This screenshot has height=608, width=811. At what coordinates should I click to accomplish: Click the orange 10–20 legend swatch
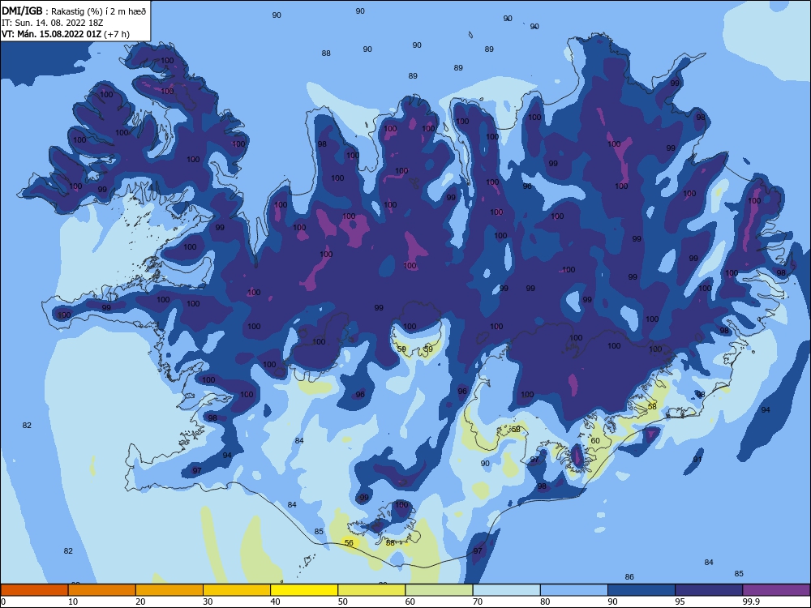click(x=102, y=590)
